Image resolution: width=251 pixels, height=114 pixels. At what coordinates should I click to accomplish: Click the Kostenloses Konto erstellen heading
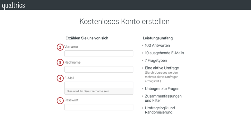(124, 22)
